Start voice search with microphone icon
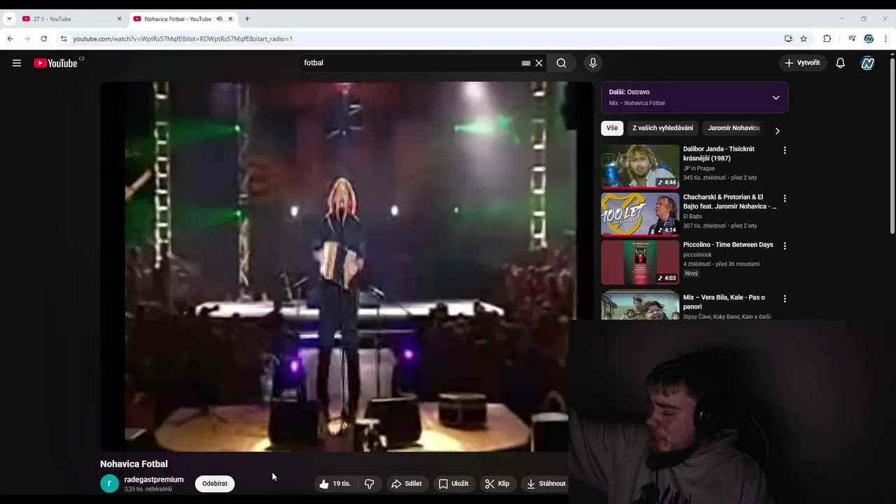896x504 pixels. click(593, 63)
